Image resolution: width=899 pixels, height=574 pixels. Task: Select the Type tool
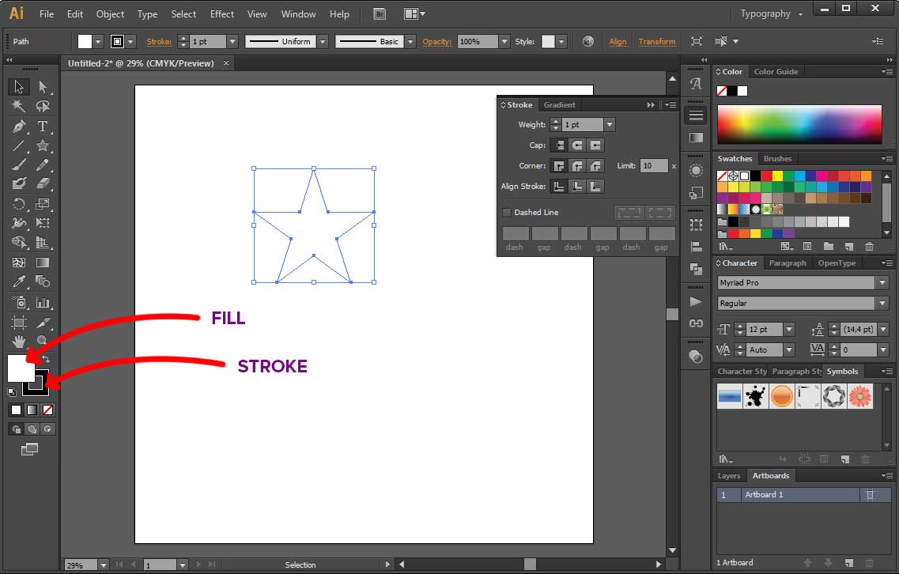coord(43,126)
